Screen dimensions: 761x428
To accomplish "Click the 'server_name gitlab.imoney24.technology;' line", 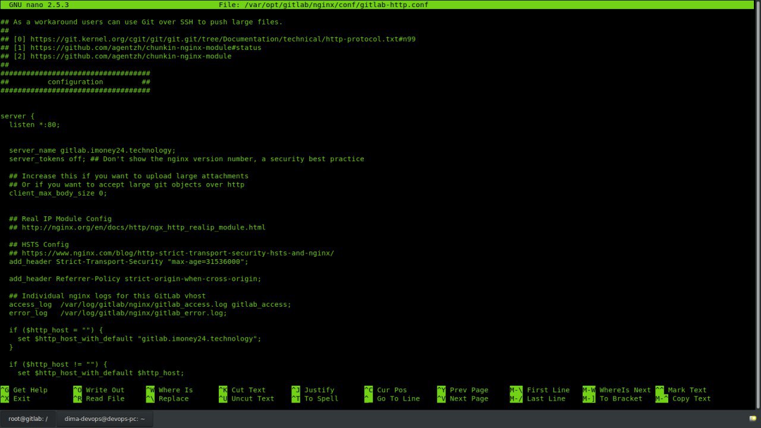I will pos(92,150).
